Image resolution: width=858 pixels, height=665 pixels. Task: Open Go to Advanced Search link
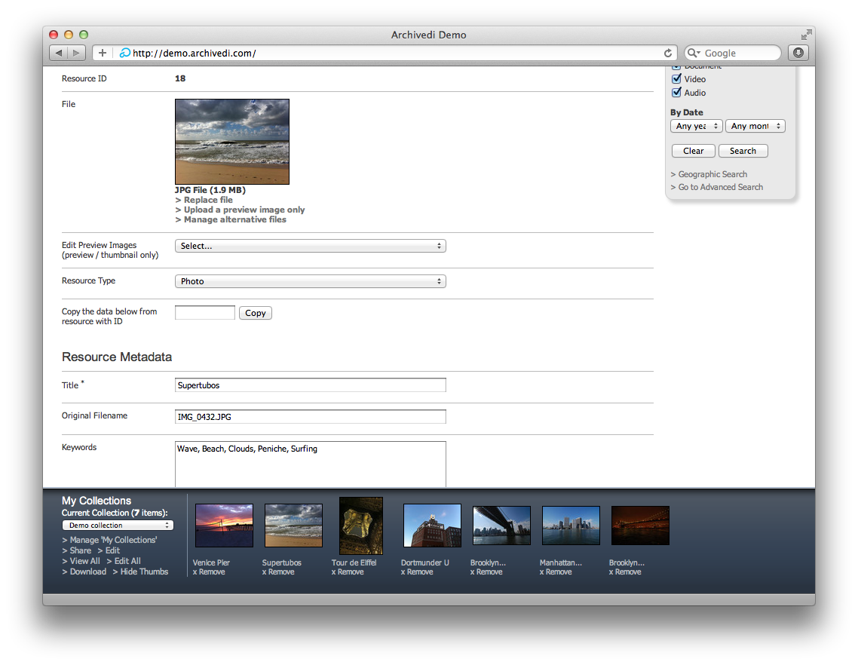click(x=721, y=187)
